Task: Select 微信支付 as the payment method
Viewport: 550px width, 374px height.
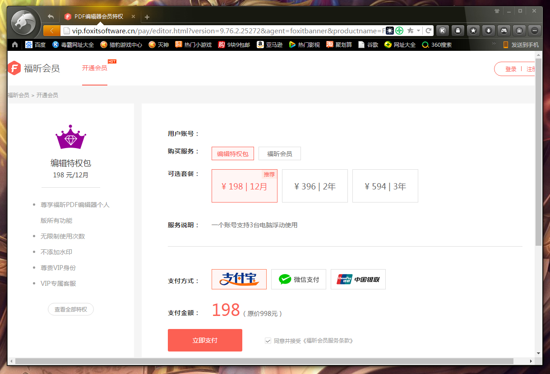Action: point(298,279)
